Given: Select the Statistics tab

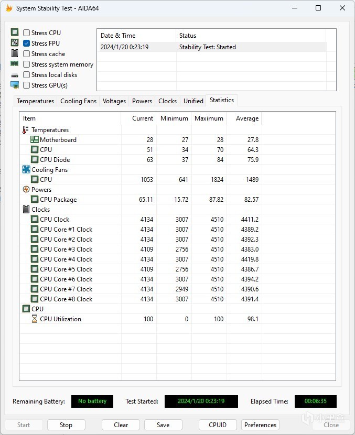Looking at the screenshot, I should (x=222, y=100).
